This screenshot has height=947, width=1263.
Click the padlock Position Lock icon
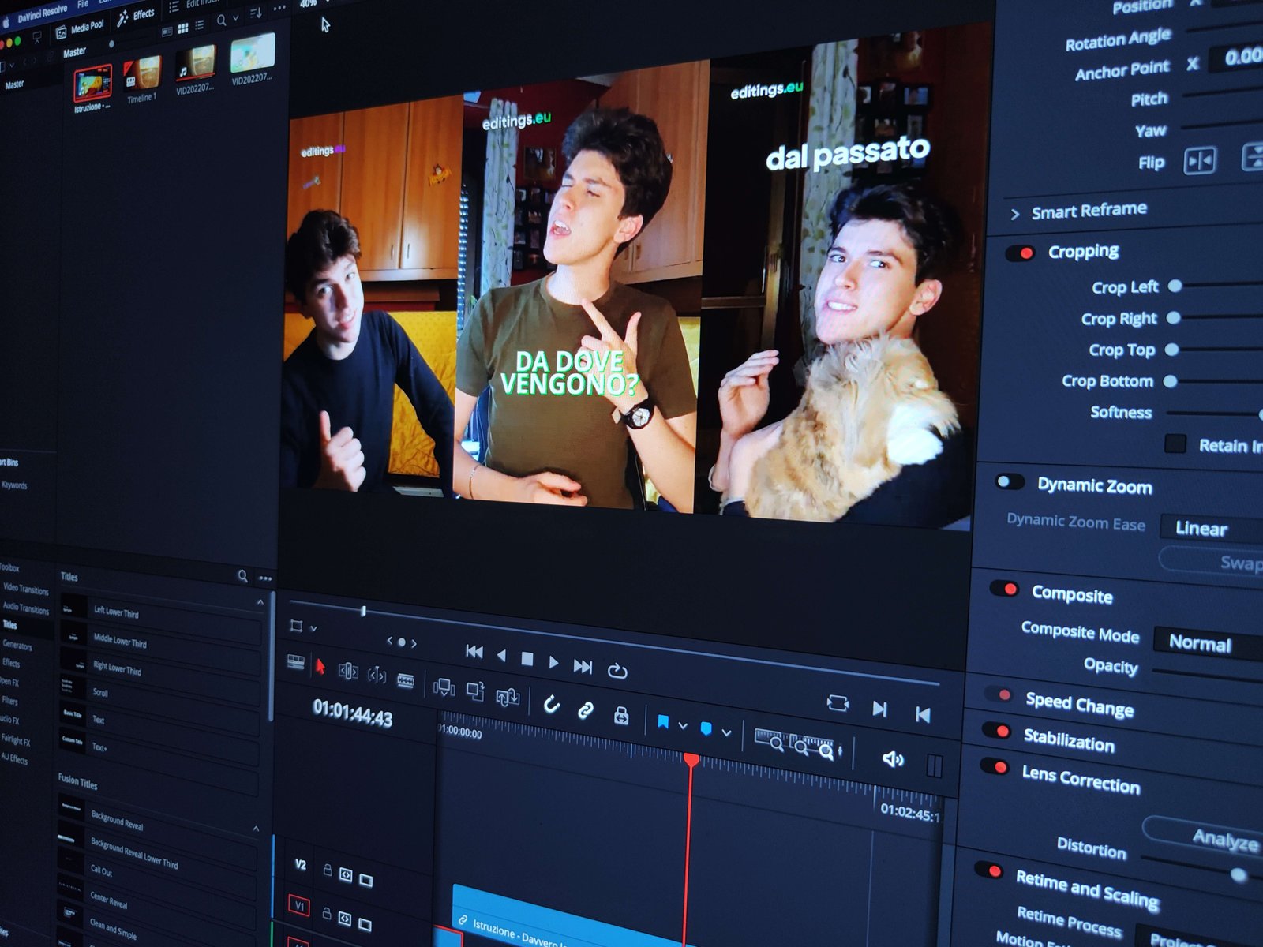(621, 715)
